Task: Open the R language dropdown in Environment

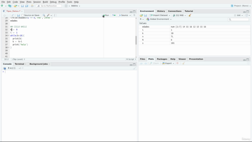Action: tap(142, 19)
